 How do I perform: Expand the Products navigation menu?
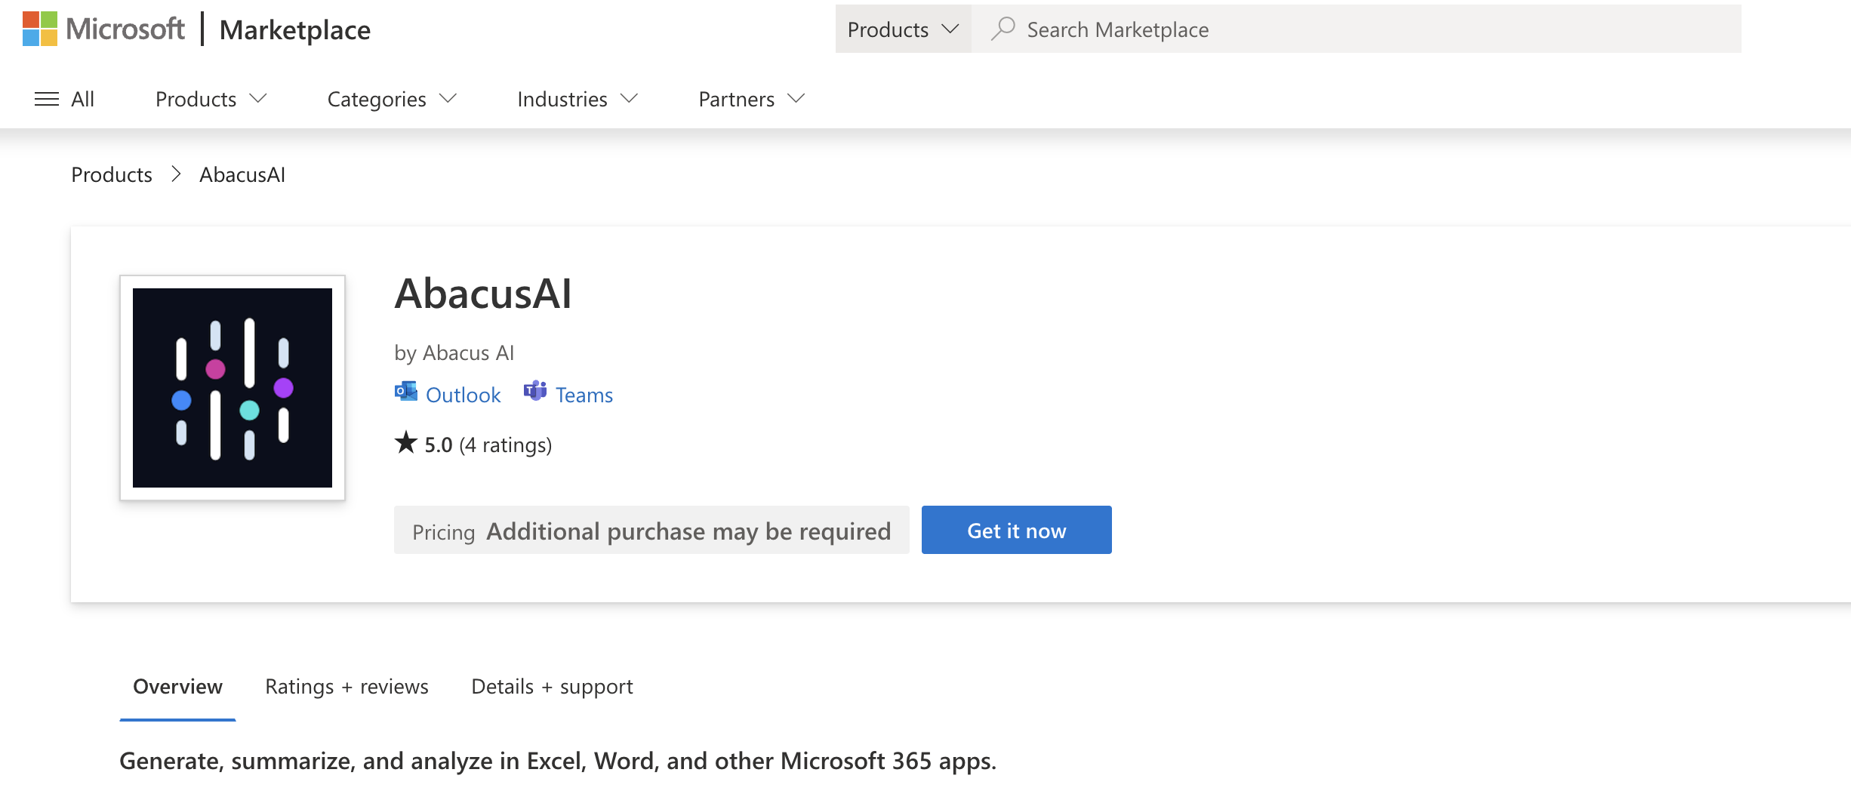click(211, 99)
